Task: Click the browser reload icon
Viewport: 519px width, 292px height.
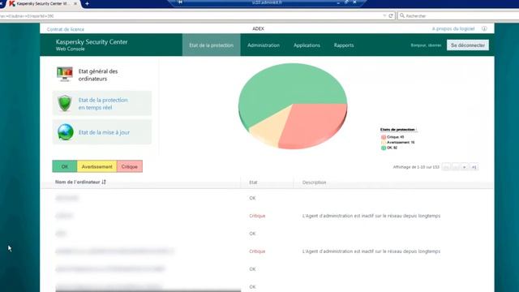Action: click(391, 15)
